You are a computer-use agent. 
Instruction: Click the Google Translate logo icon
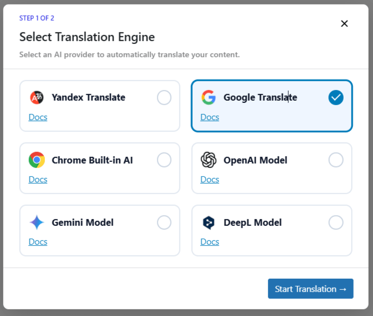[x=209, y=97]
